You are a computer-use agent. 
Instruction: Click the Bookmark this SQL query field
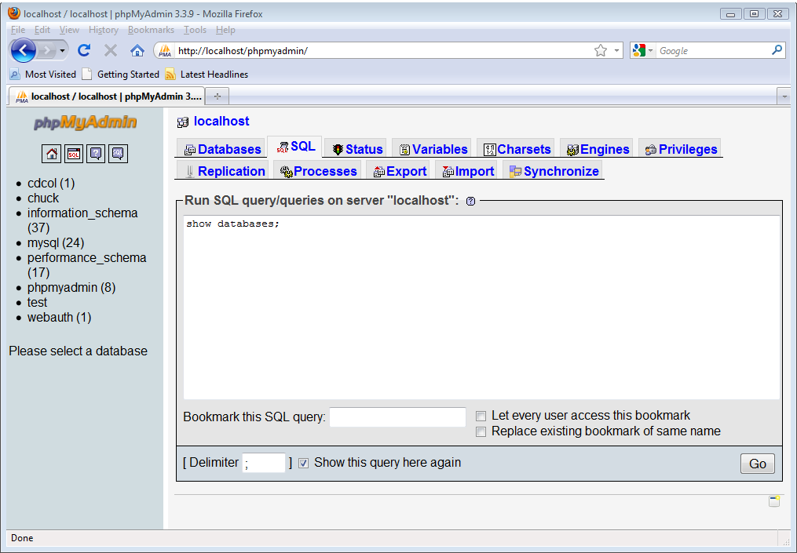coord(397,417)
